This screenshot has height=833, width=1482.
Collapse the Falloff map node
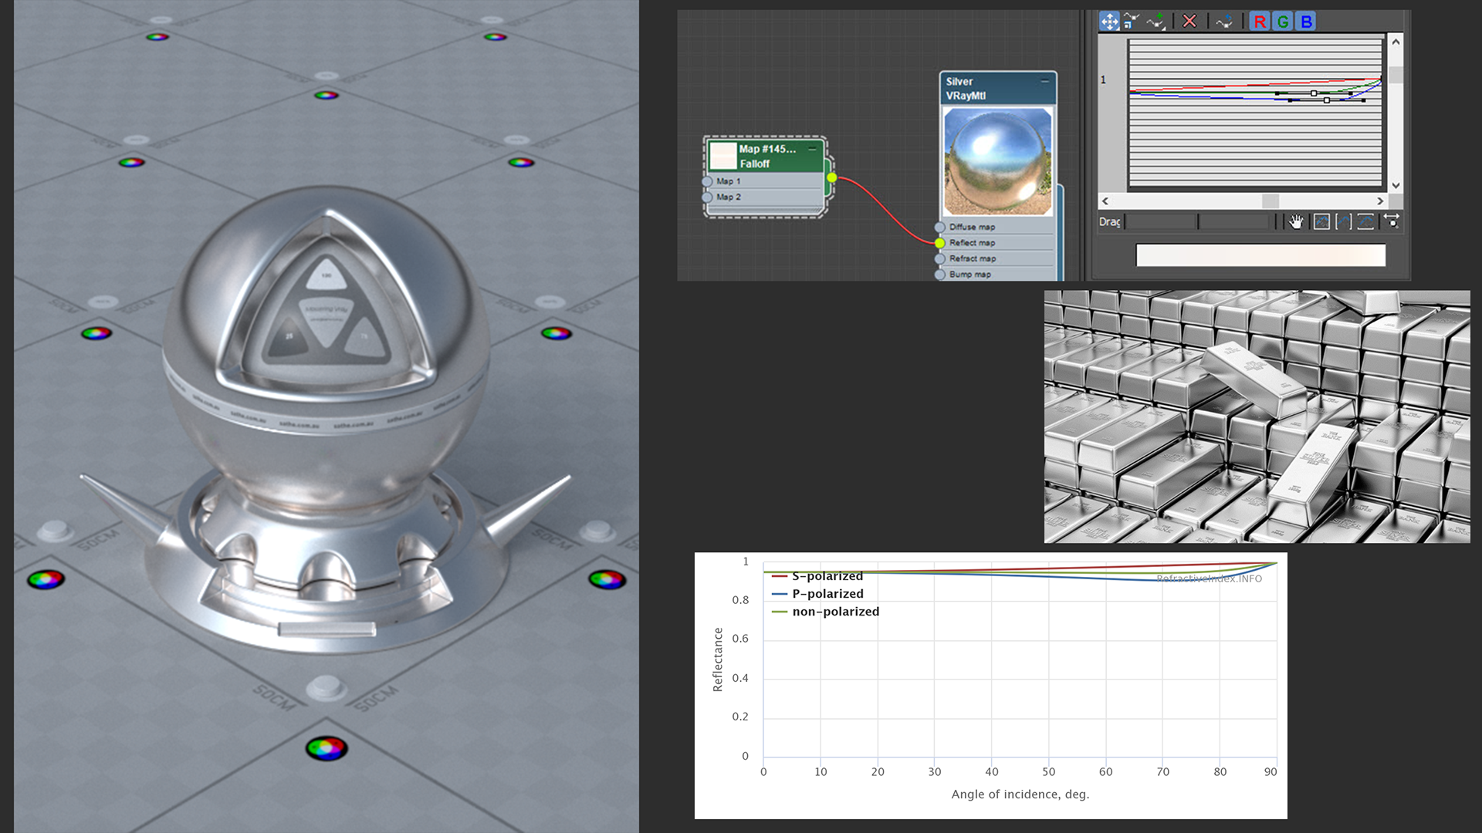click(x=812, y=149)
